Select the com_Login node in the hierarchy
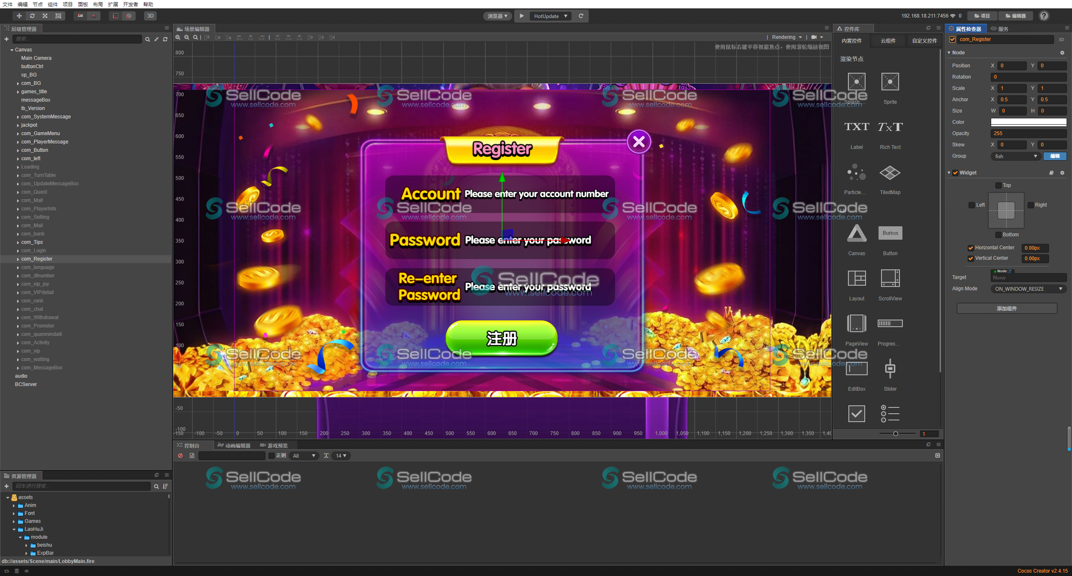 click(33, 250)
